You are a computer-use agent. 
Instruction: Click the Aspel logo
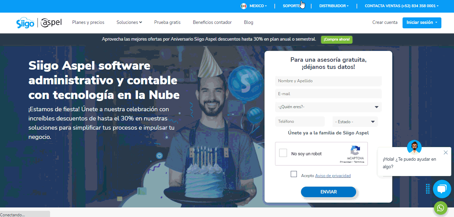51,23
